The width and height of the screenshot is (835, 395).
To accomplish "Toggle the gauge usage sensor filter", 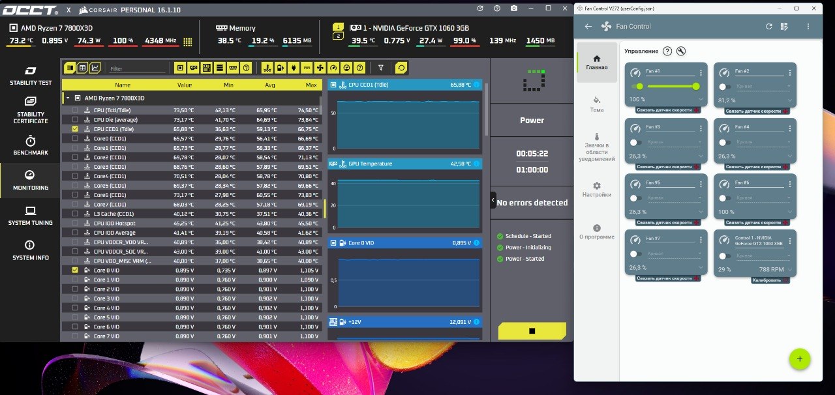I will point(333,67).
